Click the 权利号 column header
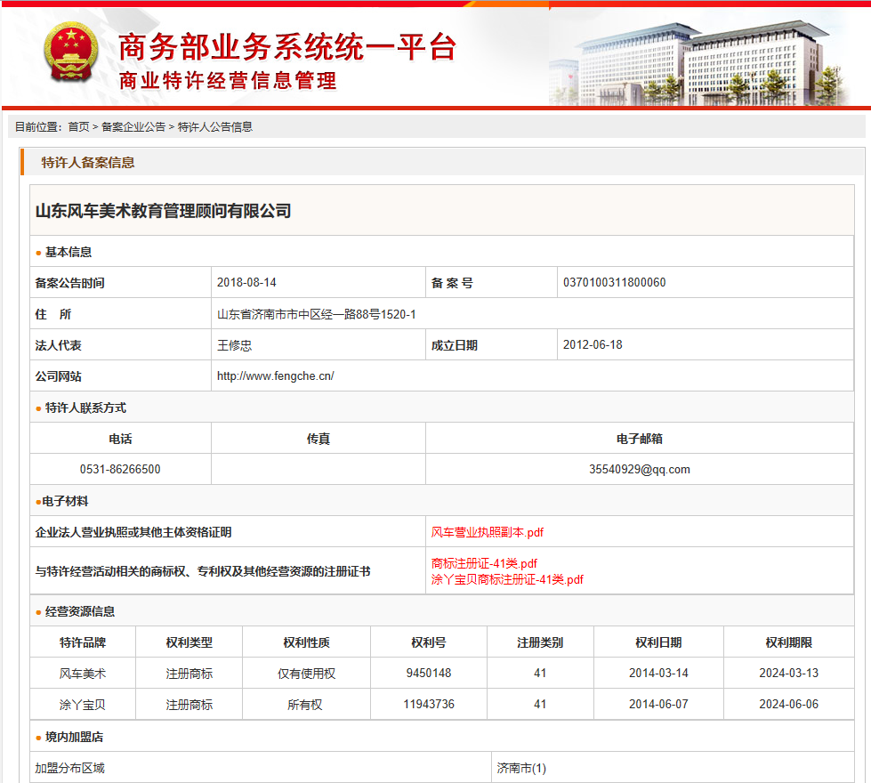The image size is (871, 783). click(429, 642)
